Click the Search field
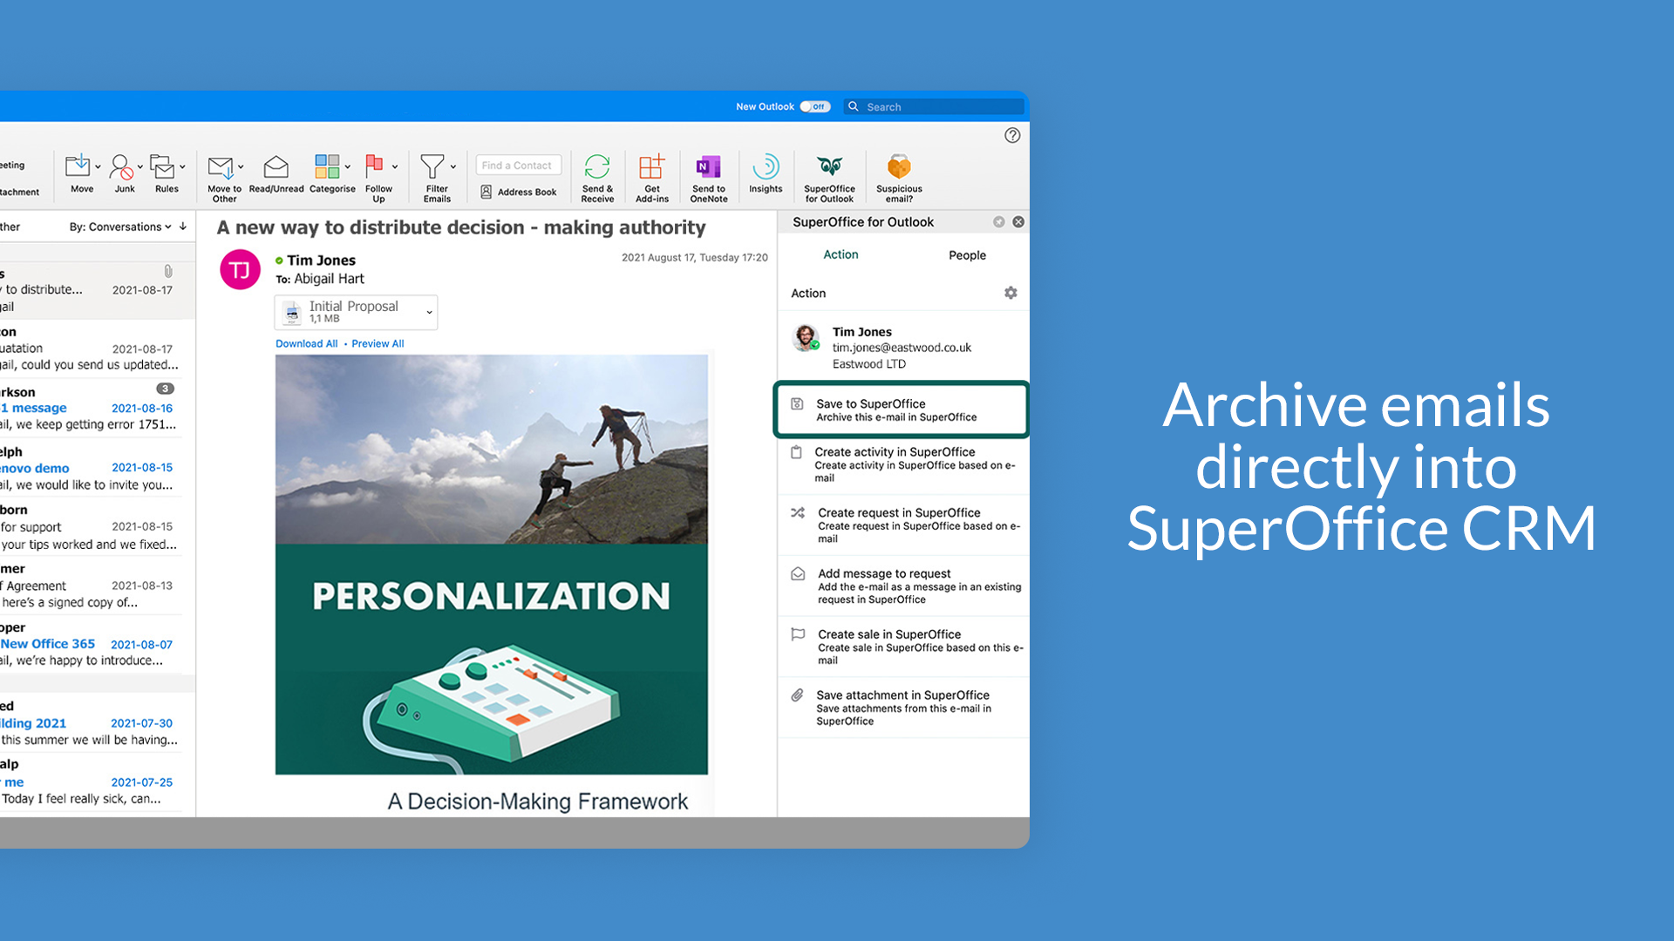 934,106
